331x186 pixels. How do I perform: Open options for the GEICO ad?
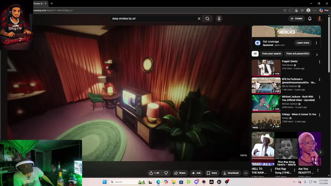tap(316, 43)
